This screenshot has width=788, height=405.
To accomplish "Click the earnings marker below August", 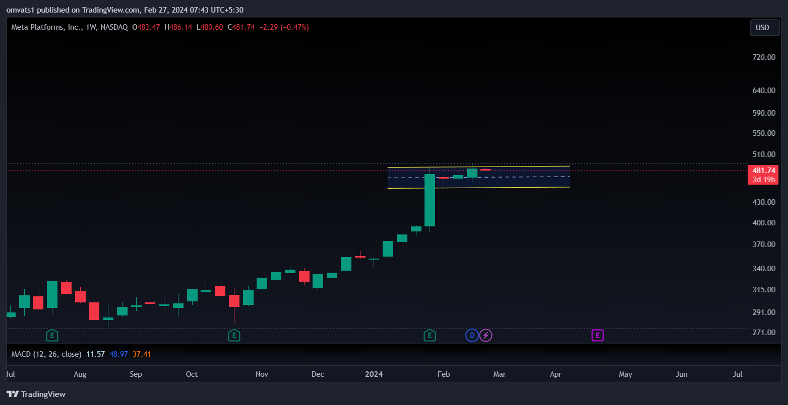I will pos(52,335).
